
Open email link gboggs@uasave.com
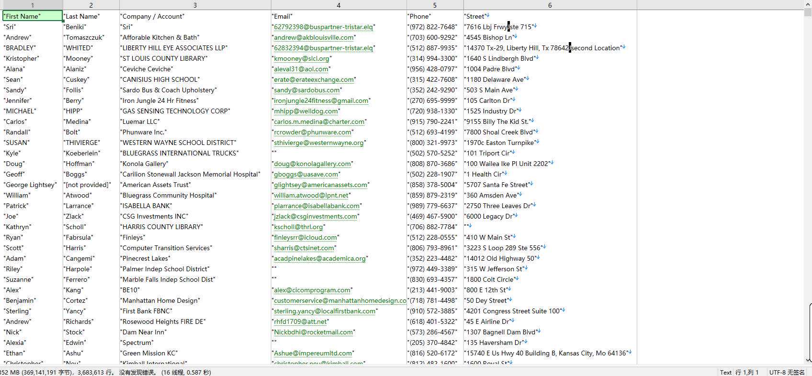(x=306, y=174)
